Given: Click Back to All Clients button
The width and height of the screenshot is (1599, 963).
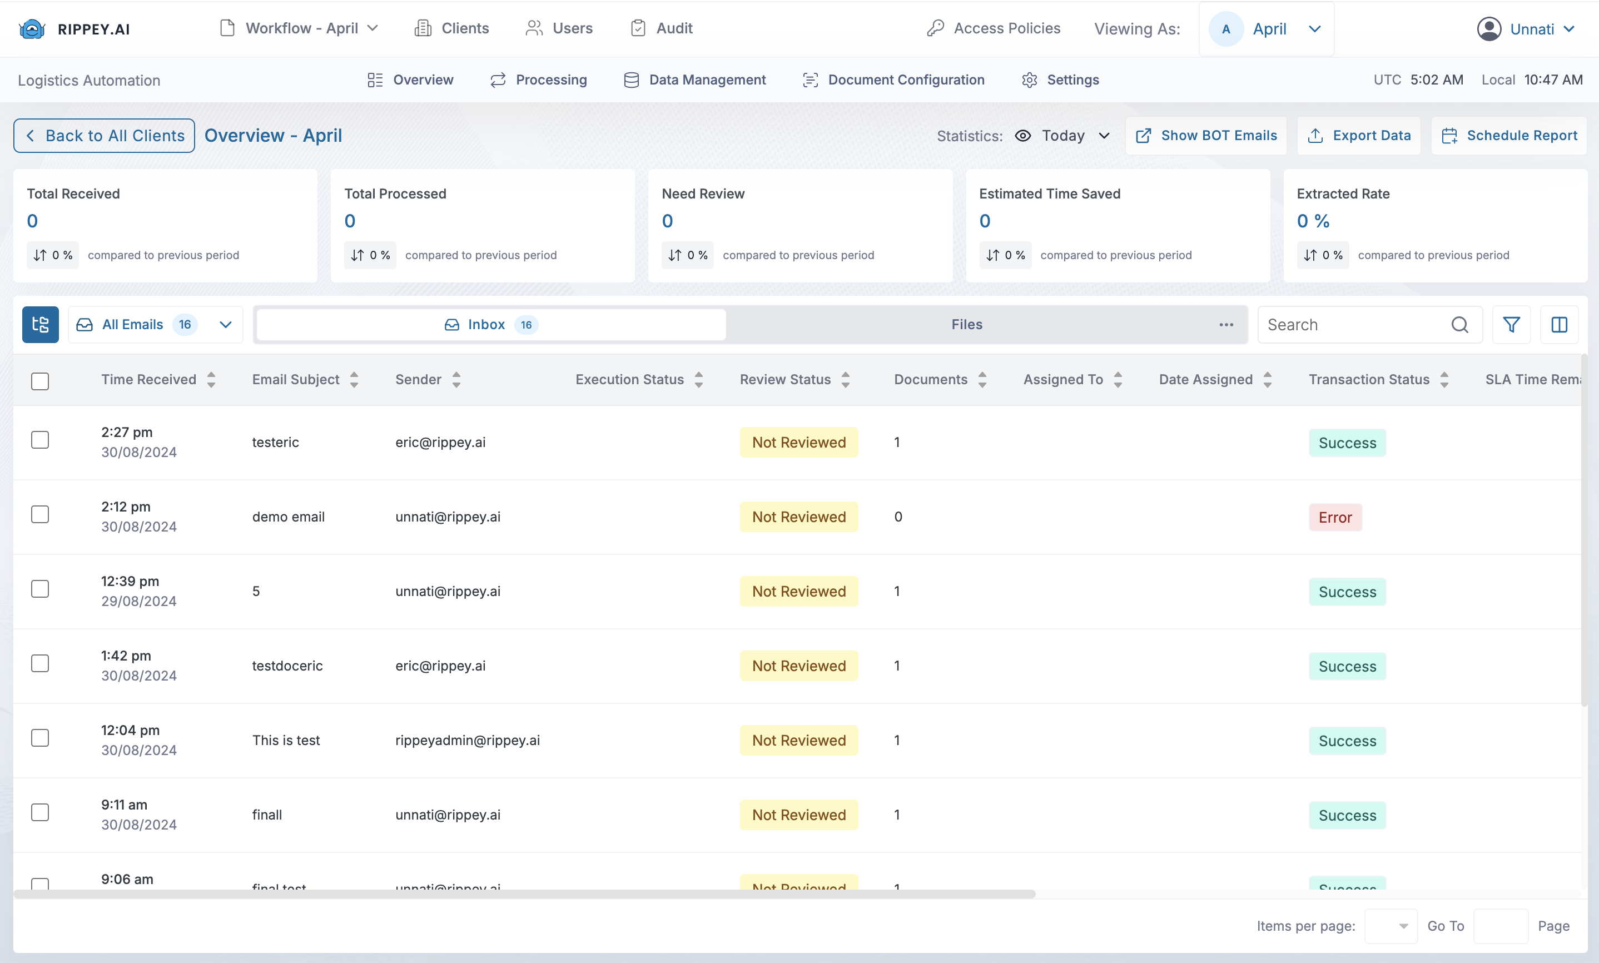Looking at the screenshot, I should 105,136.
